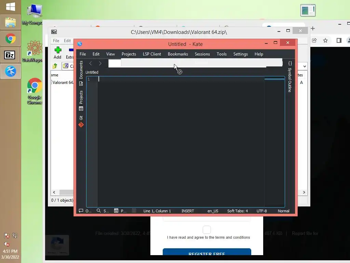Open the 7-Zip Edit menu
The image size is (350, 263).
click(67, 40)
